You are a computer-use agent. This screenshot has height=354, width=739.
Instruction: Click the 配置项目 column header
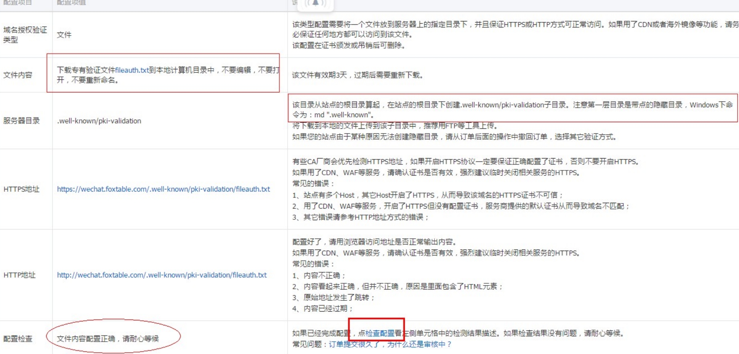pos(17,3)
